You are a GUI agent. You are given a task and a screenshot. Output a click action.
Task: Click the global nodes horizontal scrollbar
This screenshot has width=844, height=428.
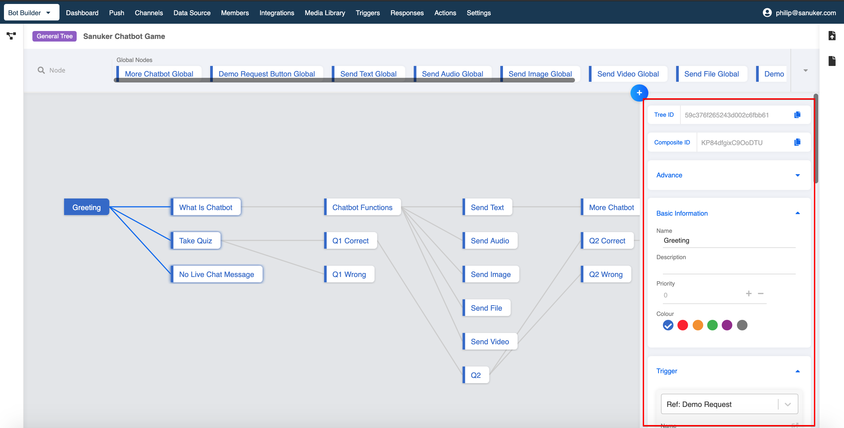[x=344, y=80]
